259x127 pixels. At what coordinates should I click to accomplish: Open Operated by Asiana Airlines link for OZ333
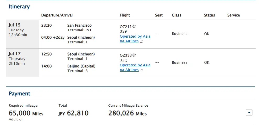135,67
